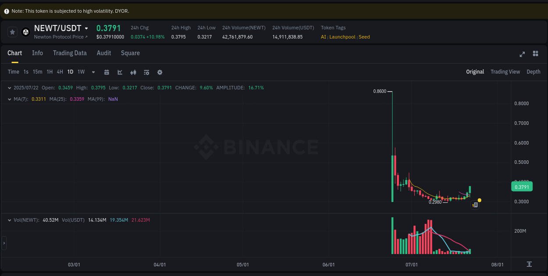Open the Square tab
This screenshot has height=276, width=548.
tap(130, 53)
